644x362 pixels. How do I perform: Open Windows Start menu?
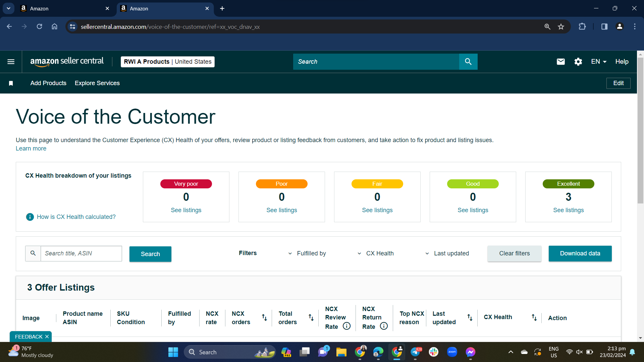(x=173, y=352)
